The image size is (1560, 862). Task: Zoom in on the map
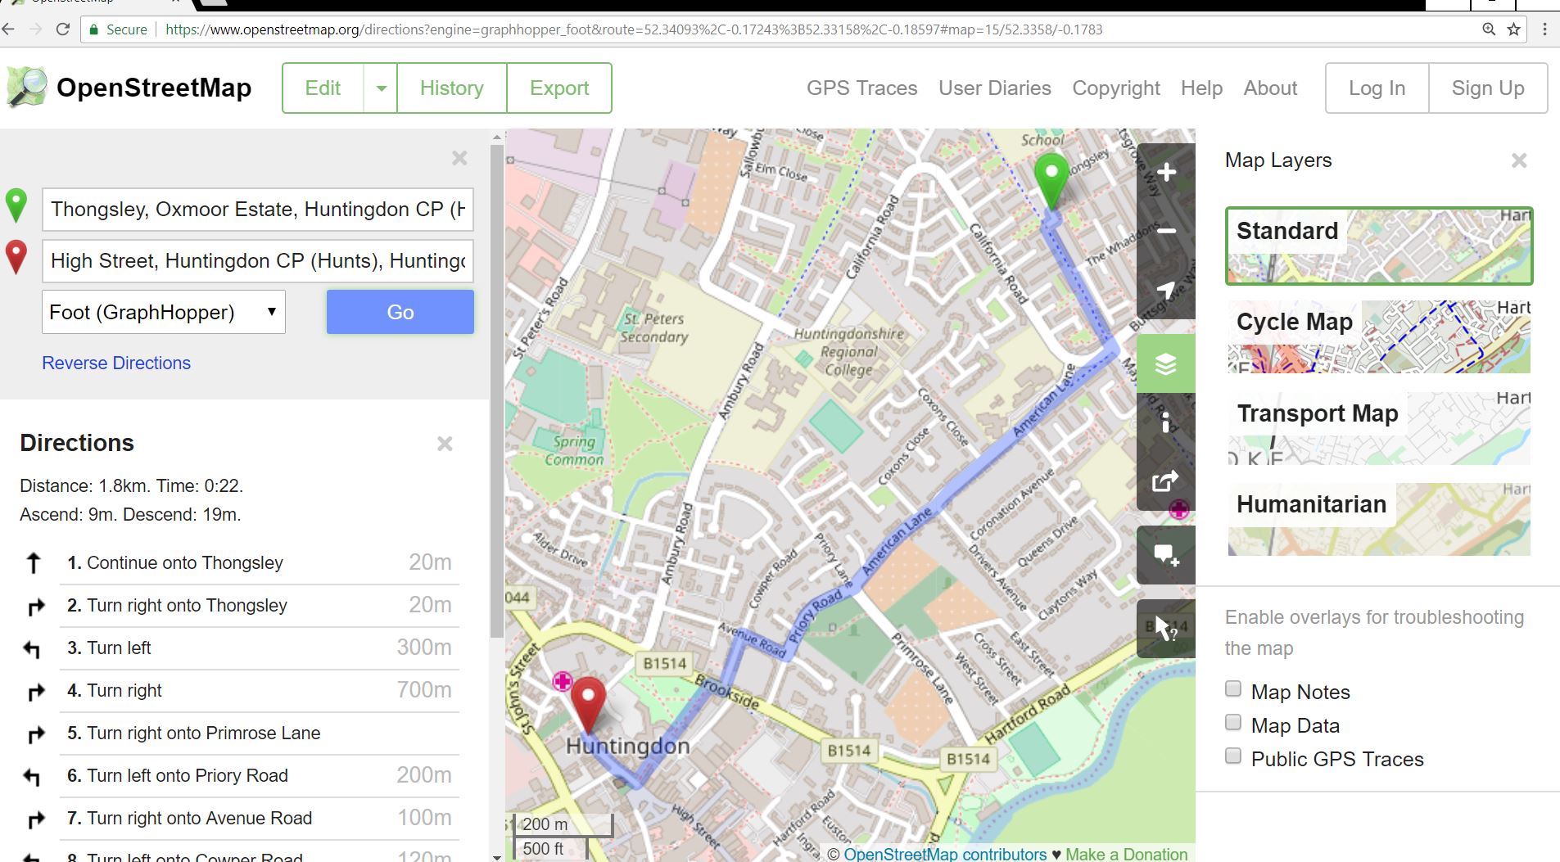[x=1166, y=173]
